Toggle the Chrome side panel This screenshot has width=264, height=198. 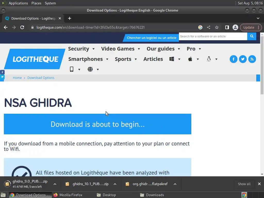[x=227, y=27]
